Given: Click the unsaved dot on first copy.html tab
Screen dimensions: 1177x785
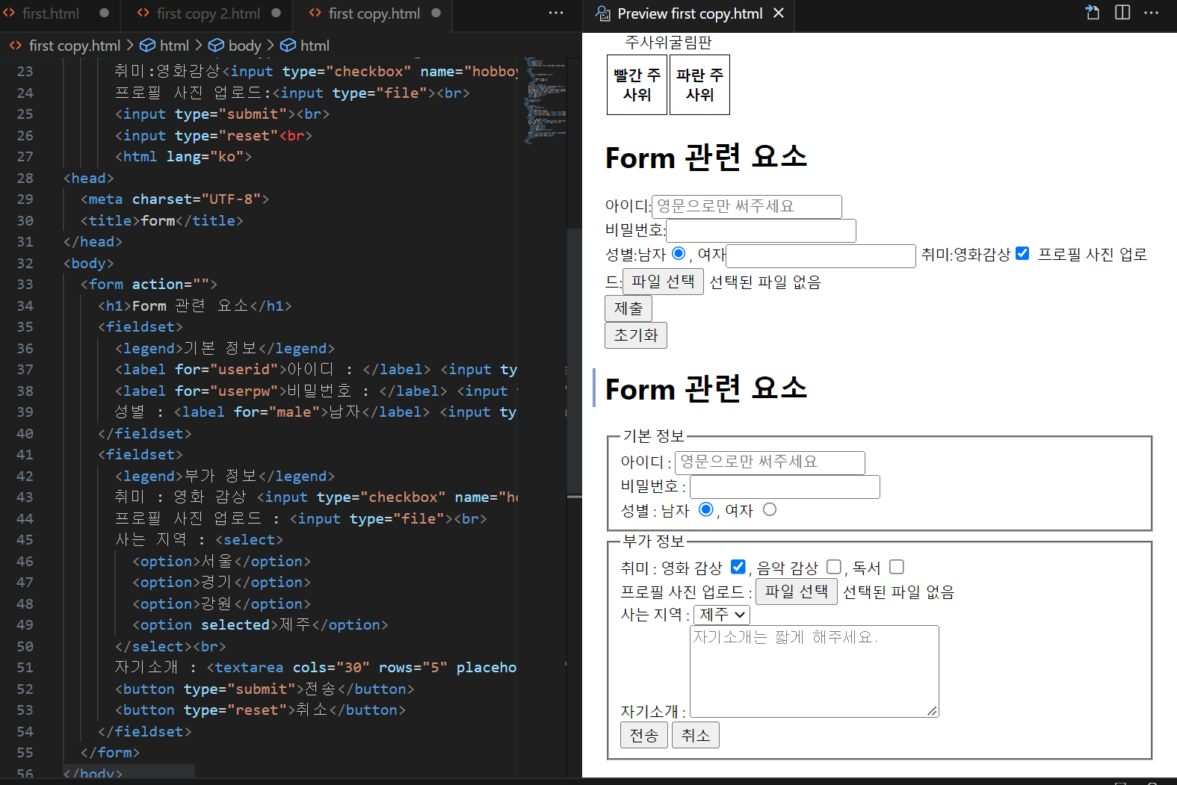Looking at the screenshot, I should point(436,13).
